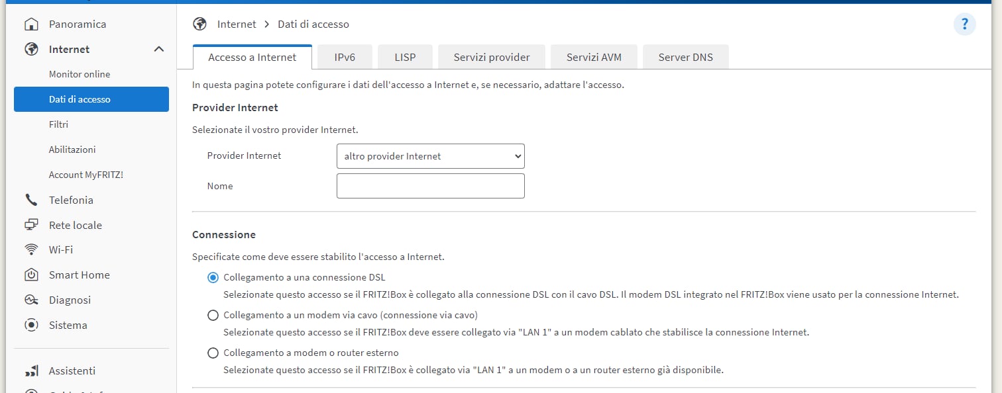Click the Nome text field
Screen dimensions: 1002x393
[431, 186]
